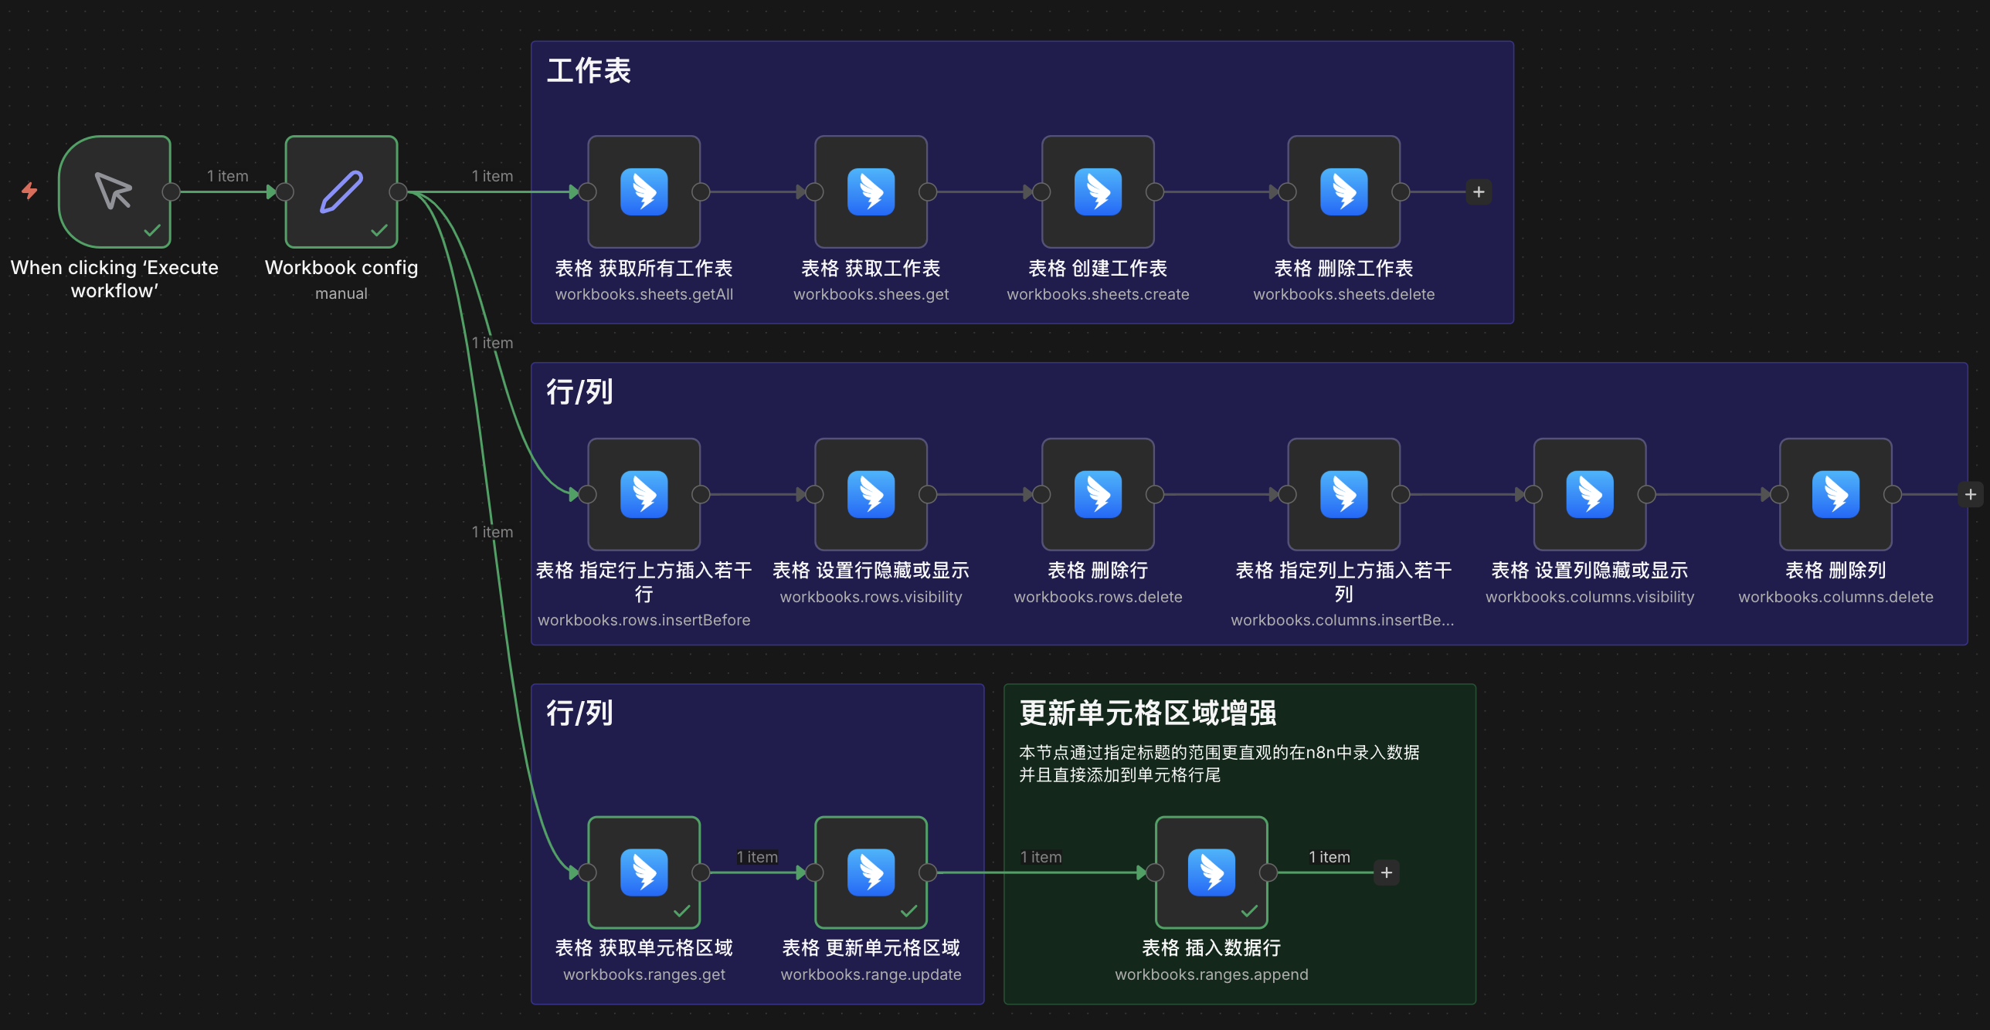
Task: Click the workbooks.sheets.create subtitle text
Action: 1098,294
